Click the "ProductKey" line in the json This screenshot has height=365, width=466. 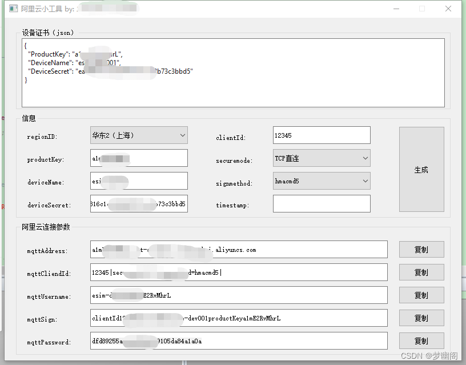pyautogui.click(x=75, y=54)
